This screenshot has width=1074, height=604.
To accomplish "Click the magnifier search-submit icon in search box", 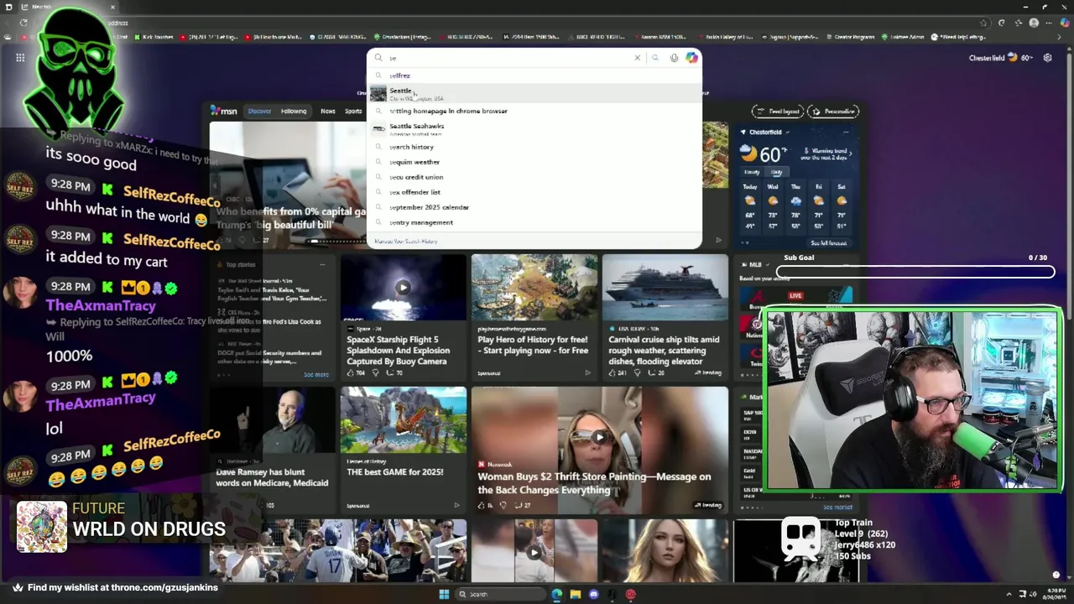I will [x=655, y=58].
